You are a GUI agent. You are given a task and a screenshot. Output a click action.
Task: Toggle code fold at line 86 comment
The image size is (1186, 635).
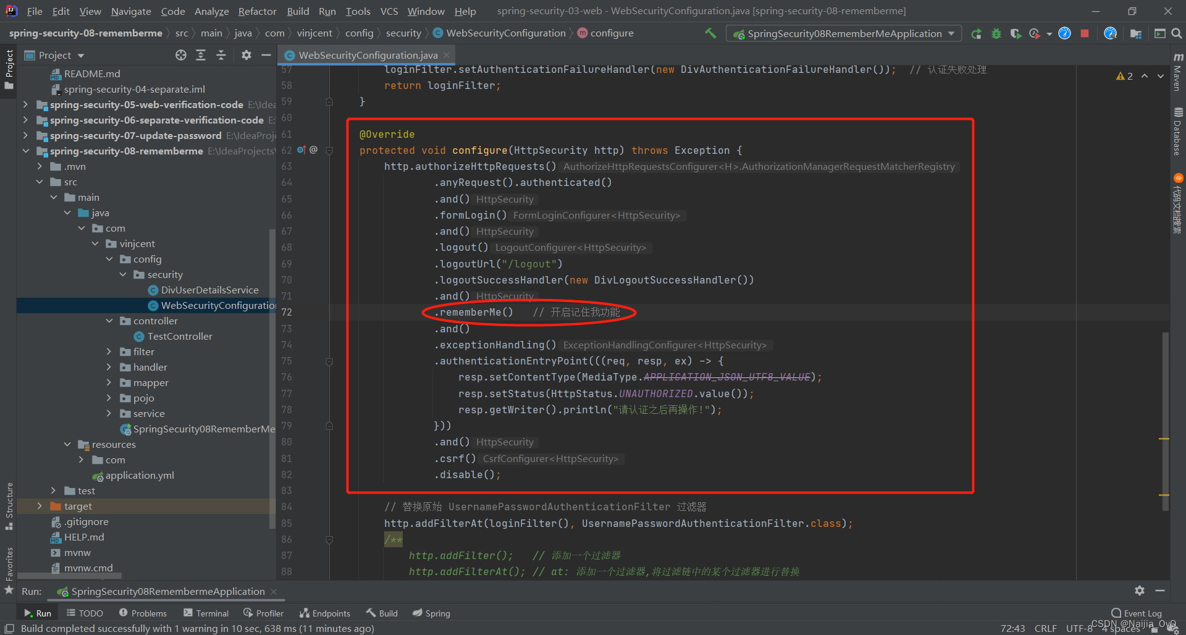pyautogui.click(x=329, y=539)
